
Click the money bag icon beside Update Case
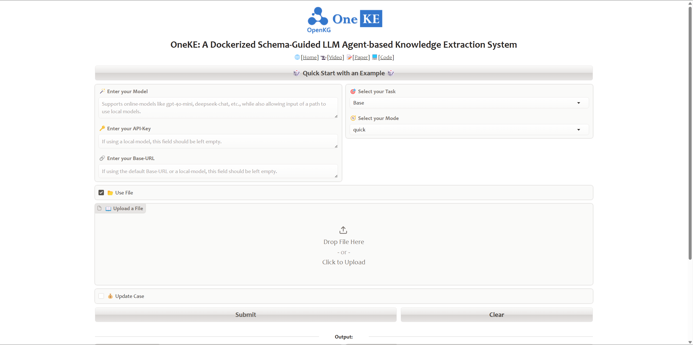[x=110, y=296]
